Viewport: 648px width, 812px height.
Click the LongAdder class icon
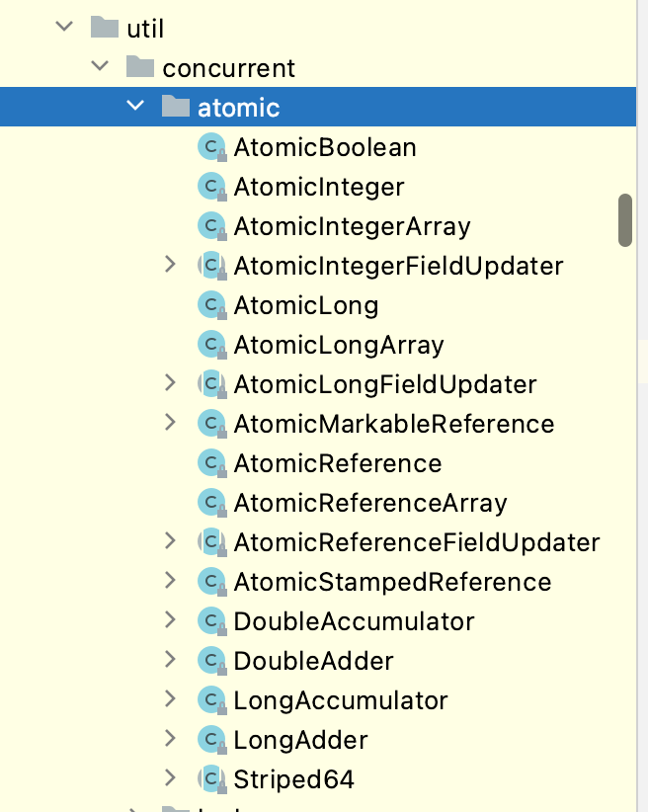(211, 740)
